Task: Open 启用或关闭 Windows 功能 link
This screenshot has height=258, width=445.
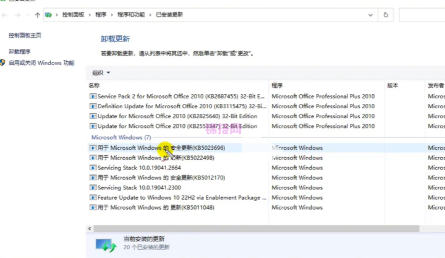Action: 41,62
